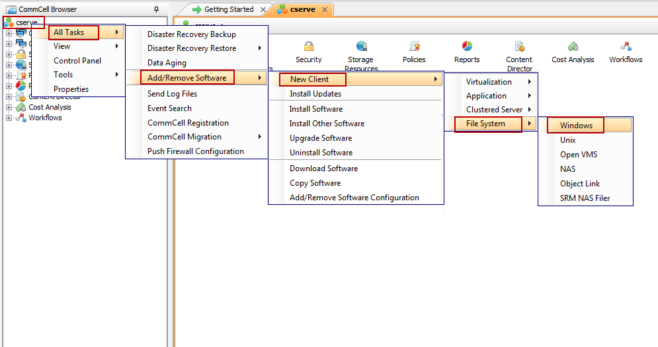The height and width of the screenshot is (347, 658).
Task: Switch to the Getting Started tab
Action: pyautogui.click(x=228, y=9)
